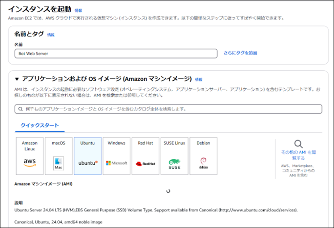Click the さらにタグを追加 link

coord(240,53)
